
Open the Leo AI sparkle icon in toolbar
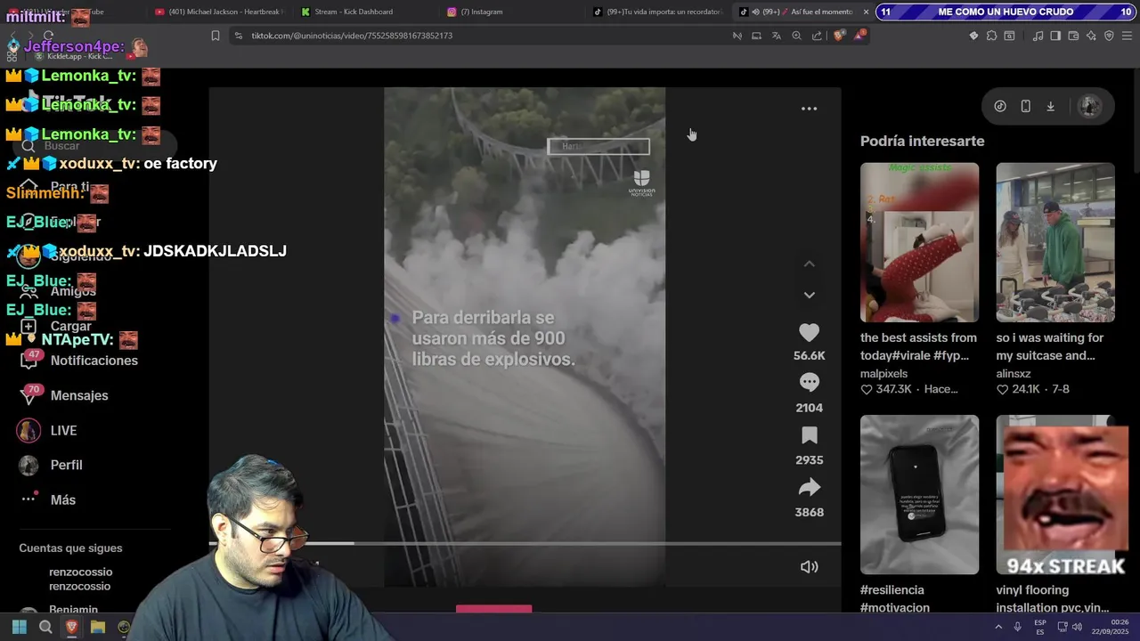coord(1091,36)
